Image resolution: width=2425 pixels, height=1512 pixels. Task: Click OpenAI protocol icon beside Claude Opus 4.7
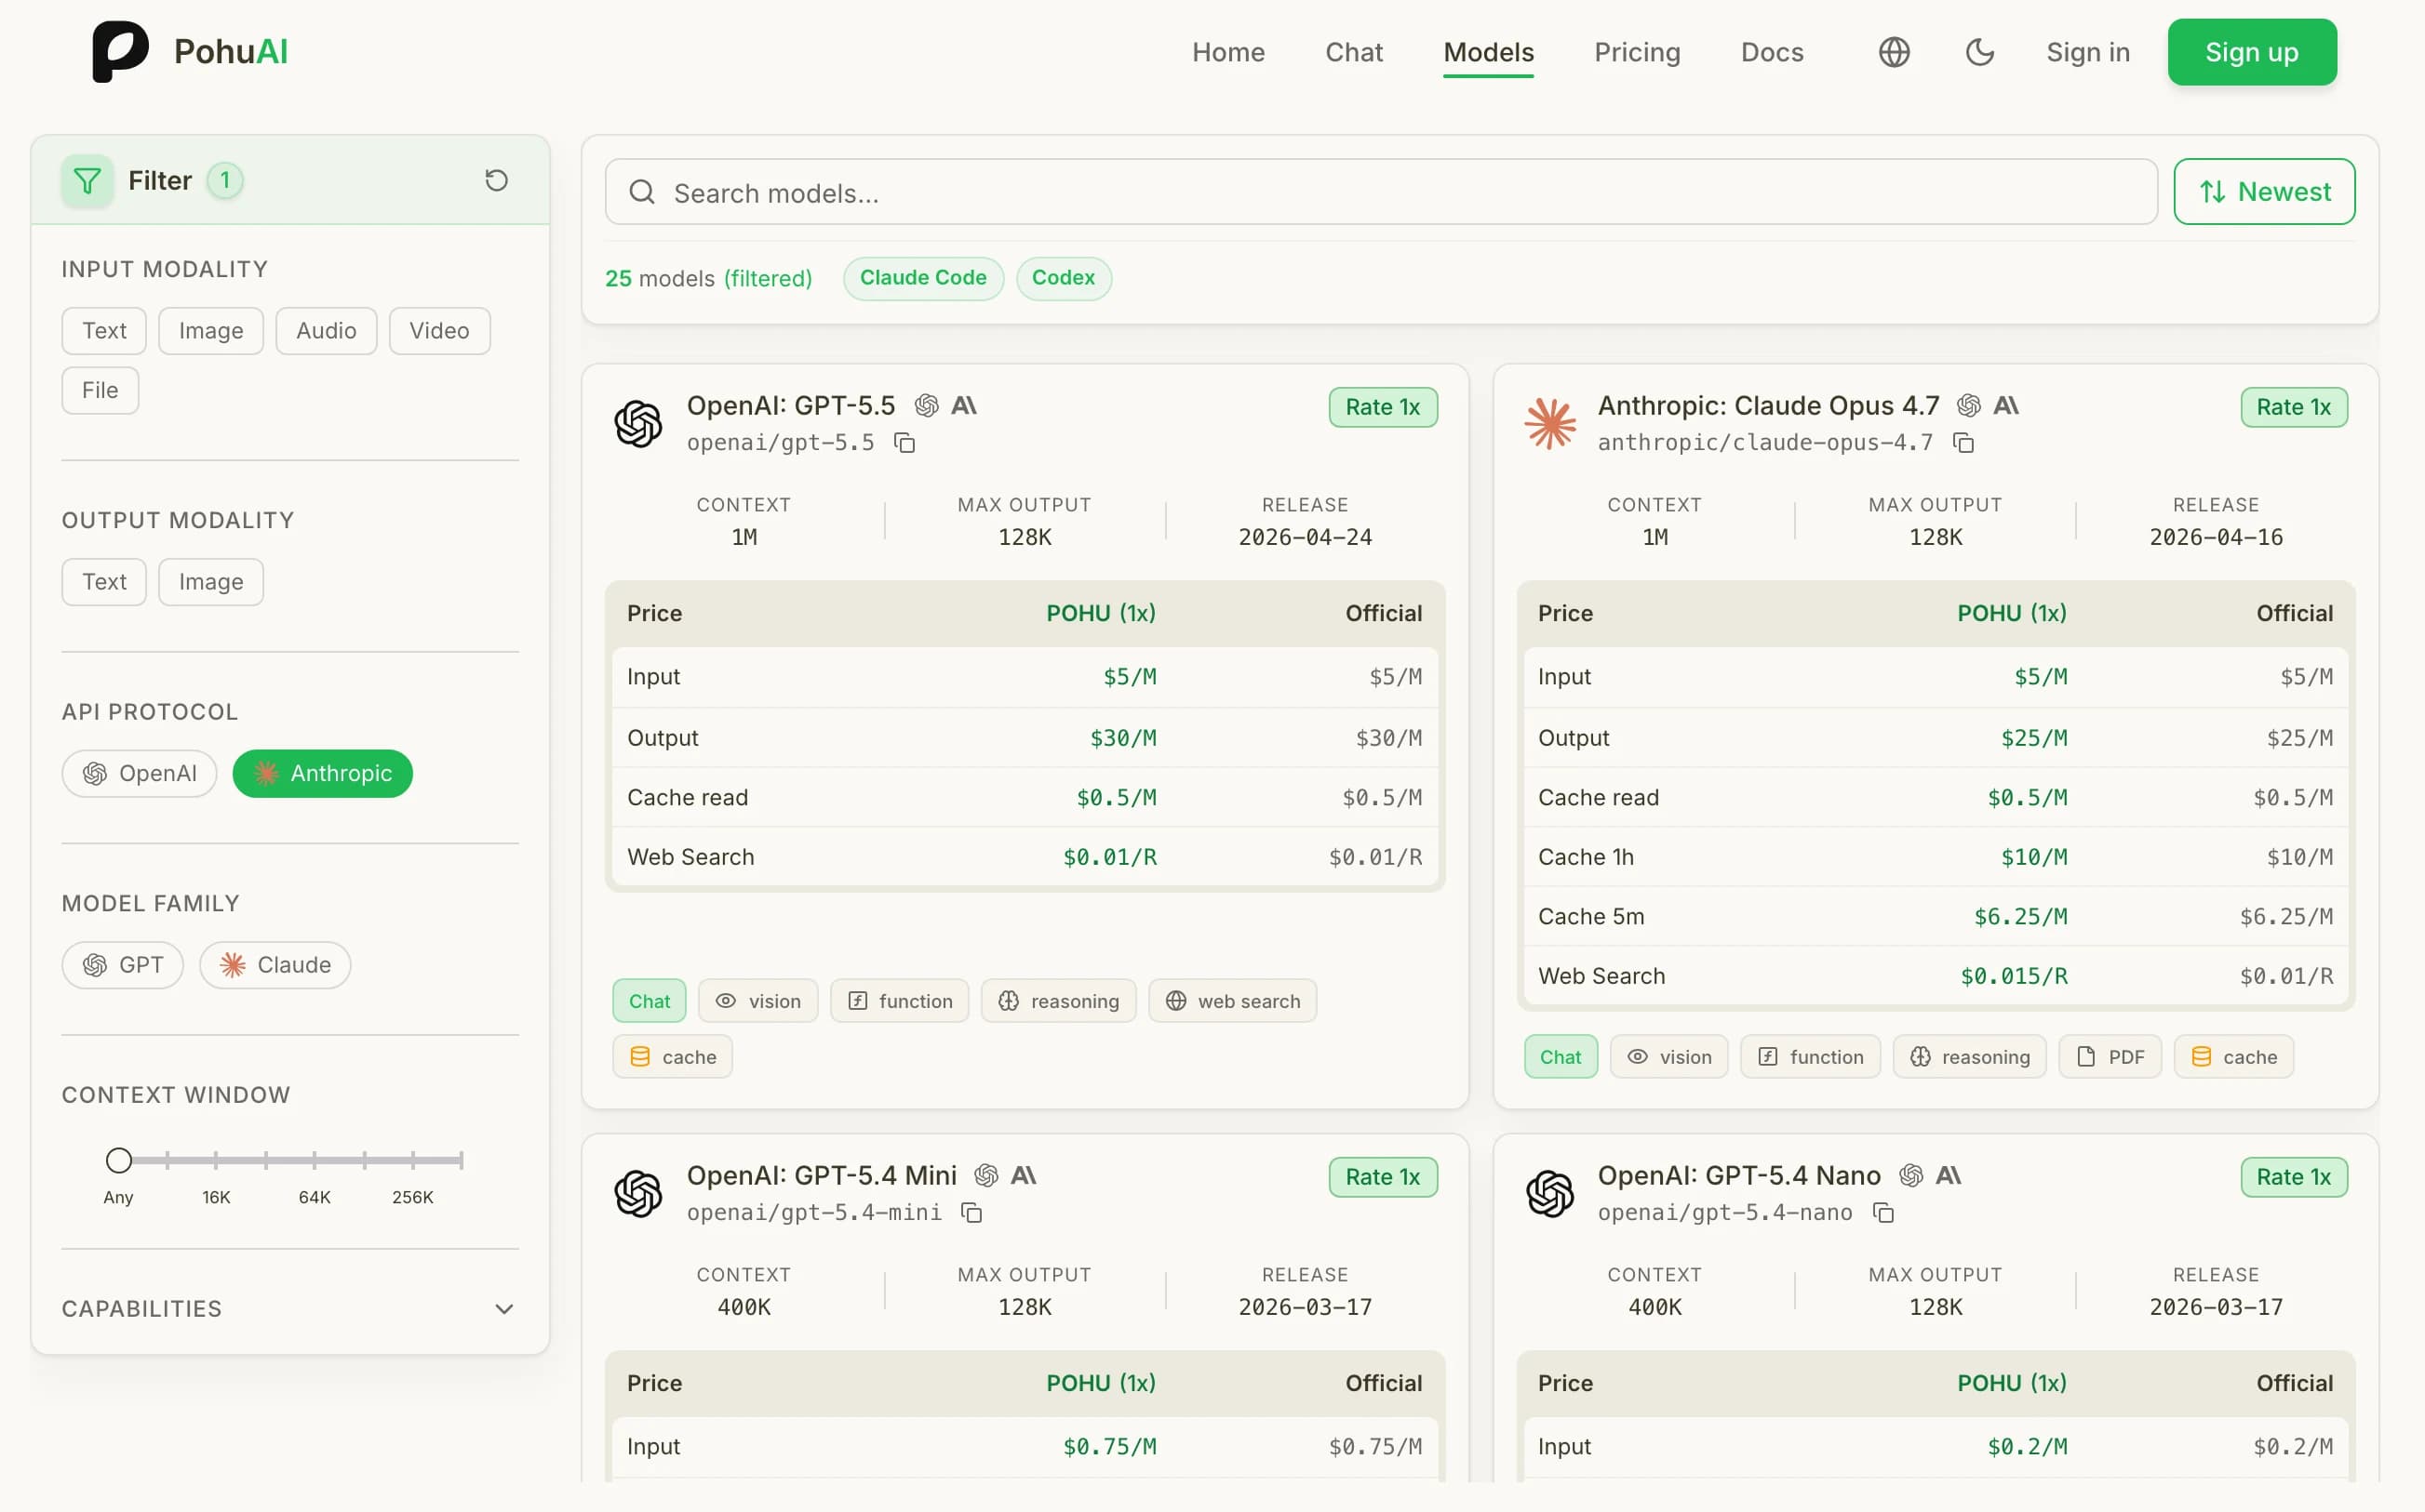pyautogui.click(x=1969, y=405)
